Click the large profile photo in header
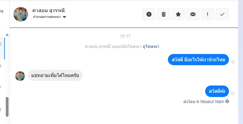Viewport: 243px width, 124px height. tap(21, 14)
